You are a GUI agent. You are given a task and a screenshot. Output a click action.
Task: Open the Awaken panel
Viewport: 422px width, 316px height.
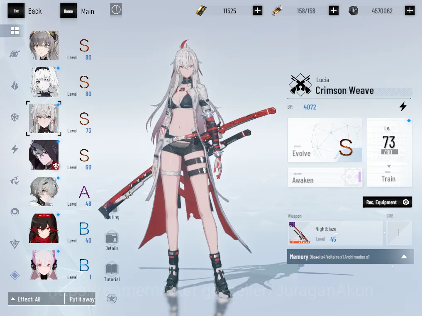(325, 177)
